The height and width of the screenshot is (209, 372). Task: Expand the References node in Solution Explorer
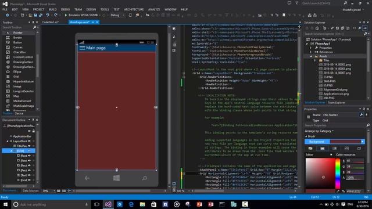click(311, 52)
